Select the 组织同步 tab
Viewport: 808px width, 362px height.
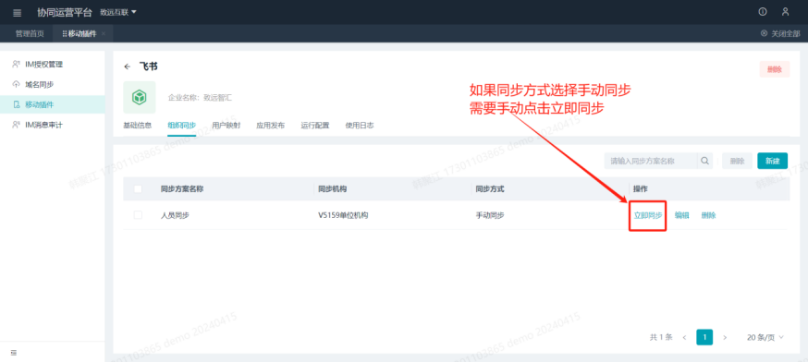[181, 125]
